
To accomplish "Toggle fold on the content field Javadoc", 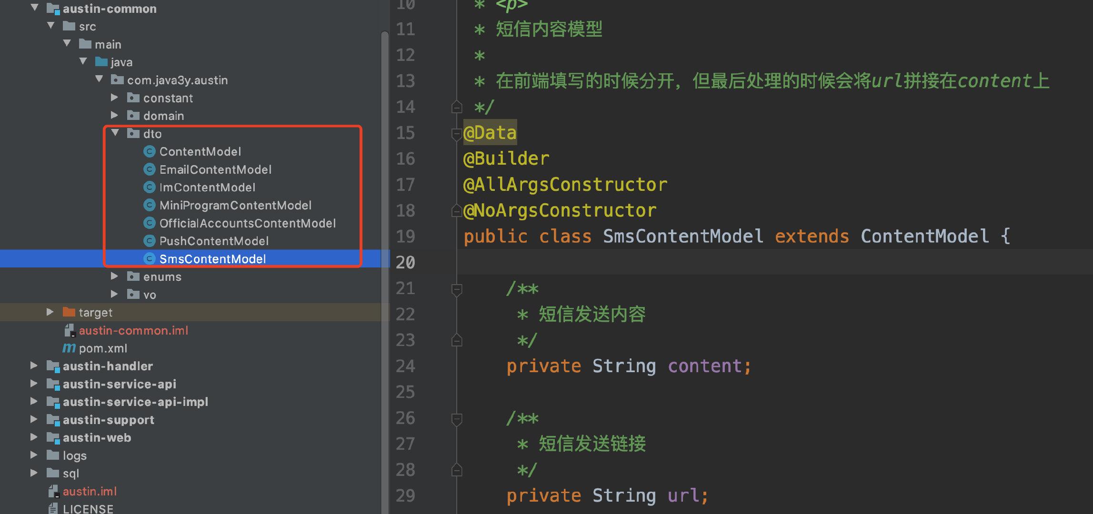I will [x=457, y=289].
